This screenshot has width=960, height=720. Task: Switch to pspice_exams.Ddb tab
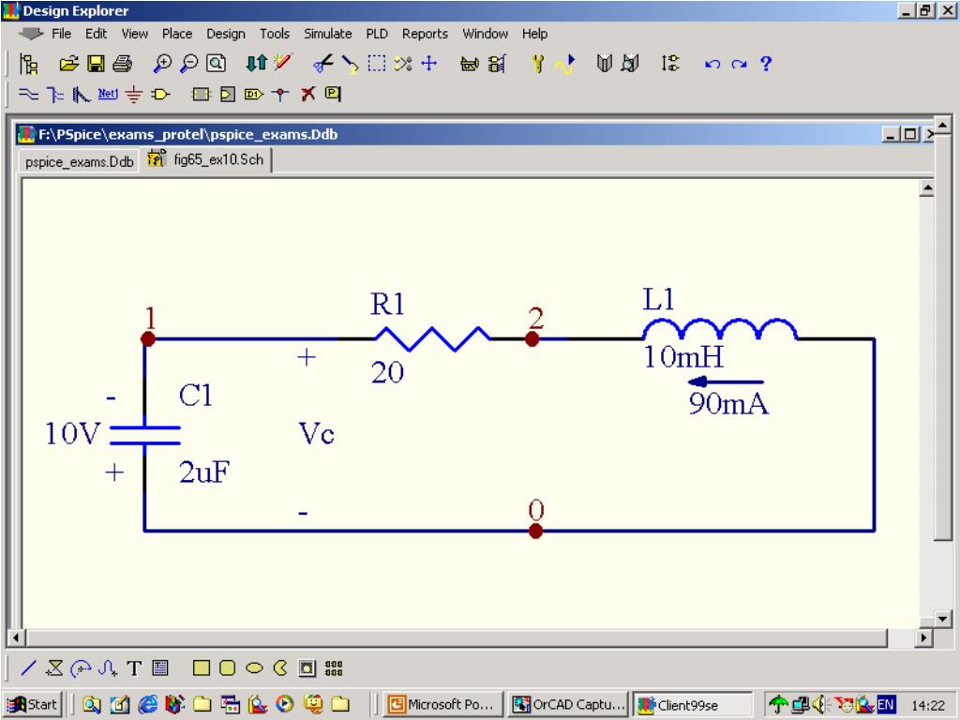point(79,161)
